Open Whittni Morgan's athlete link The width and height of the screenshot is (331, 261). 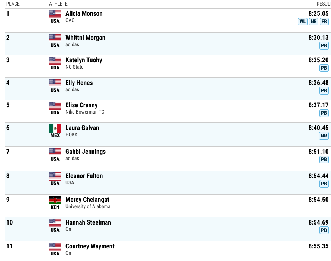pos(85,38)
